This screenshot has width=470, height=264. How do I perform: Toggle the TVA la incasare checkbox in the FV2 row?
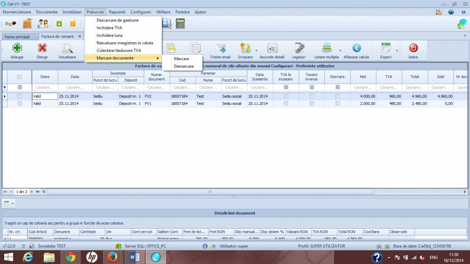tap(286, 96)
